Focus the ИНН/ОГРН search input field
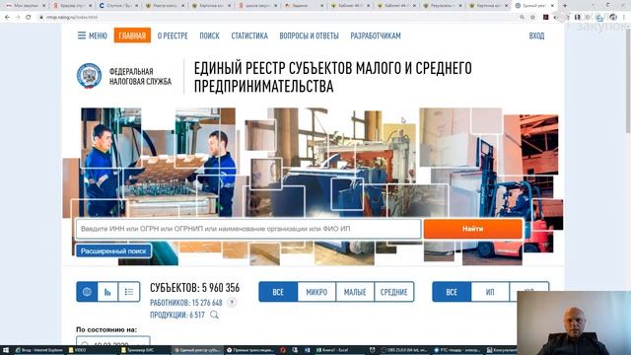Viewport: 631px width, 355px height. pos(248,229)
